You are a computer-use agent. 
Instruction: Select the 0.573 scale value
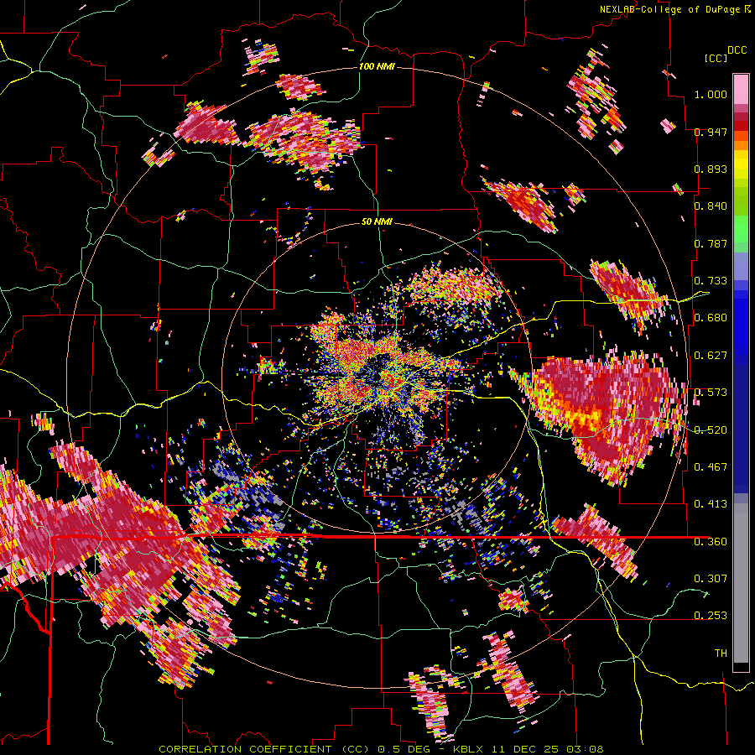pos(711,393)
